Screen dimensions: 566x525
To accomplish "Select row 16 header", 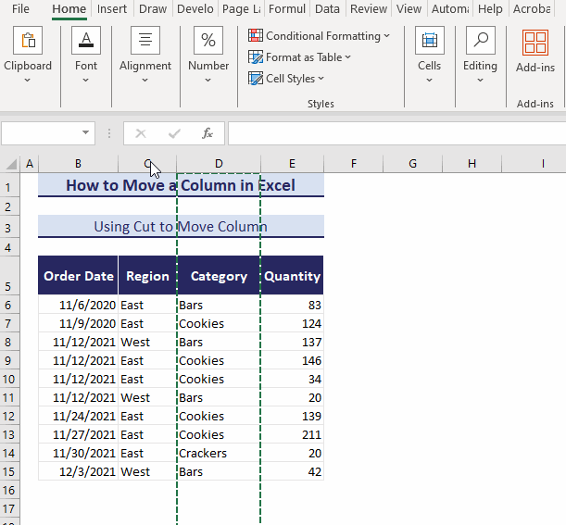I will click(9, 490).
